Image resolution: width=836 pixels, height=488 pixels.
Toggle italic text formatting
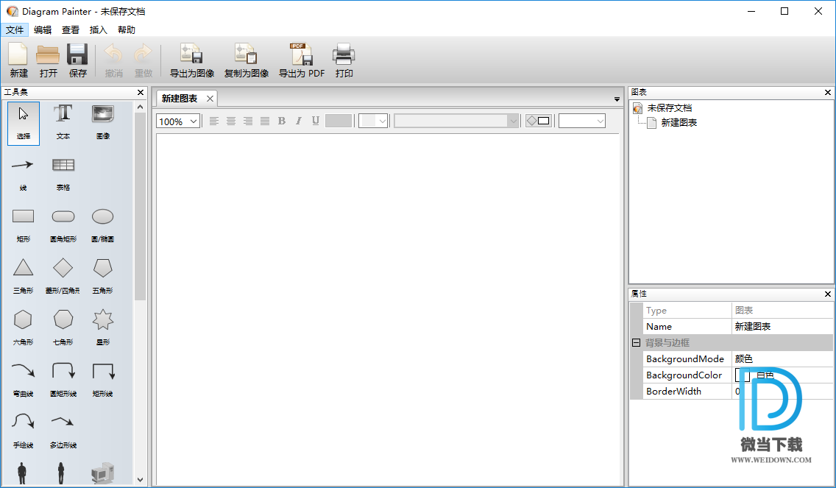(x=298, y=121)
